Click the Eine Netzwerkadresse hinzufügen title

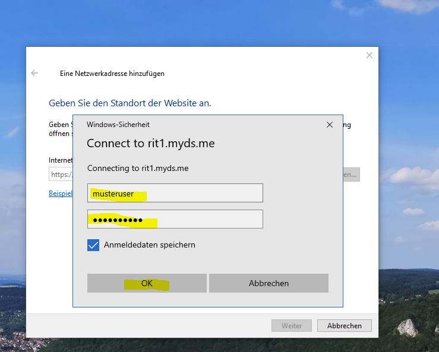[x=112, y=74]
